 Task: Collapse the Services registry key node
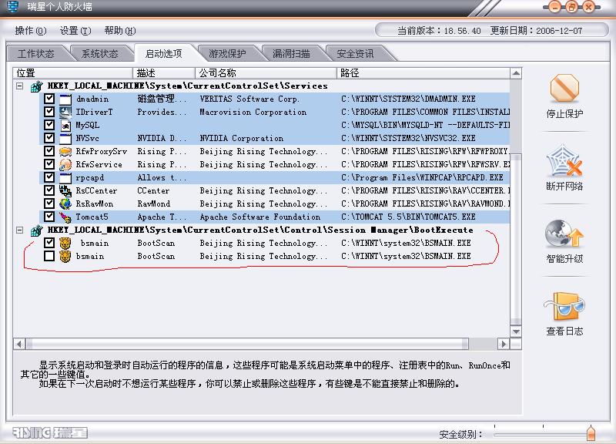(20, 86)
